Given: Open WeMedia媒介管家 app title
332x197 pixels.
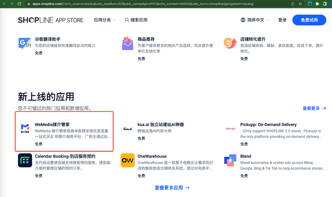Looking at the screenshot, I should [x=52, y=125].
